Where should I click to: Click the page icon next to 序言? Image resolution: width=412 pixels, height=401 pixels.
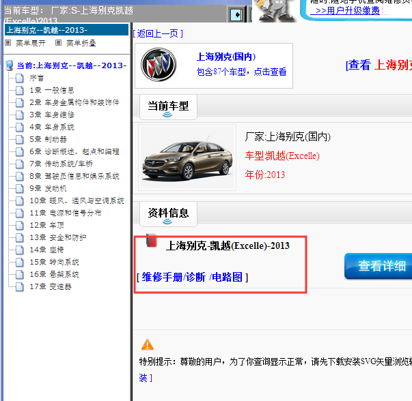[x=19, y=78]
